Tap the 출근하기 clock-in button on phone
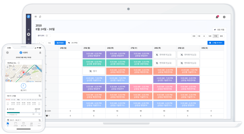Screen dimensions: 244x134 tap(23, 87)
